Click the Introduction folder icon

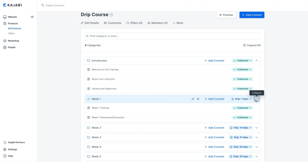[88, 61]
